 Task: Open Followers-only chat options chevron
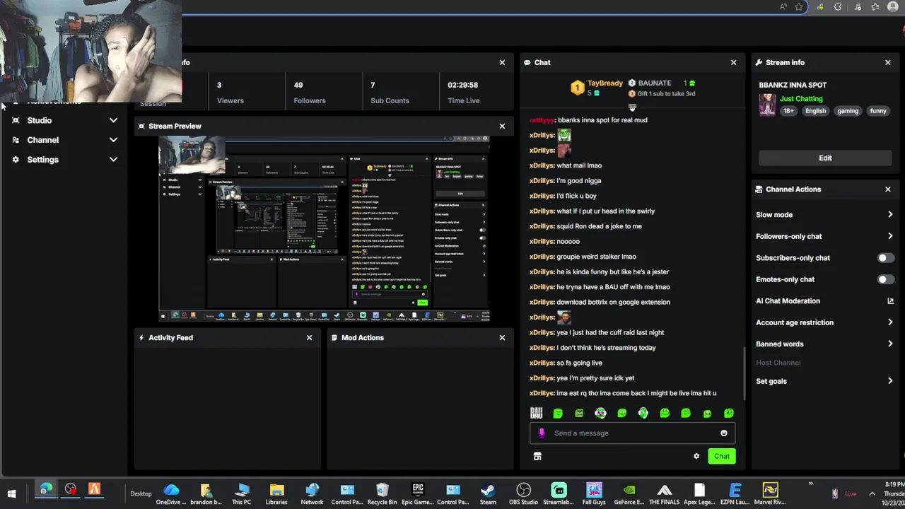(x=890, y=236)
